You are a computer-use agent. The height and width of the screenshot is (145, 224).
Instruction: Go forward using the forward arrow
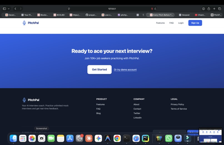(x=21, y=9)
